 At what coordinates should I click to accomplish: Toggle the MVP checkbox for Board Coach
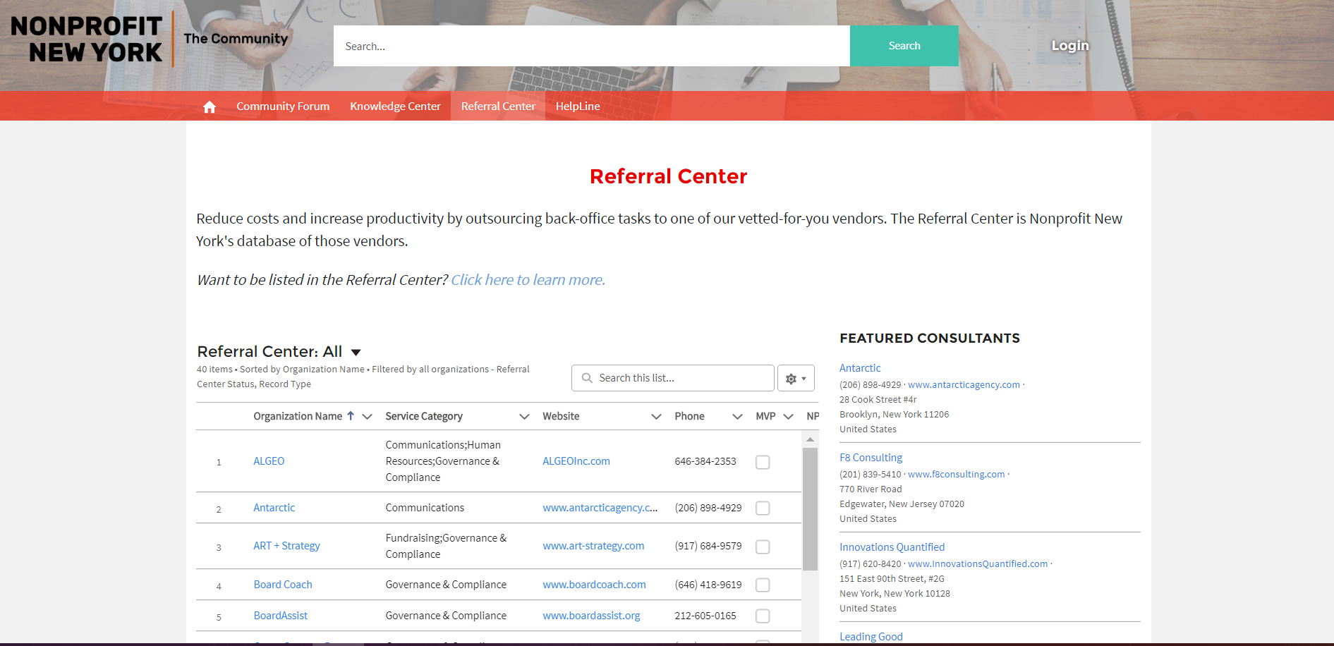(x=762, y=585)
